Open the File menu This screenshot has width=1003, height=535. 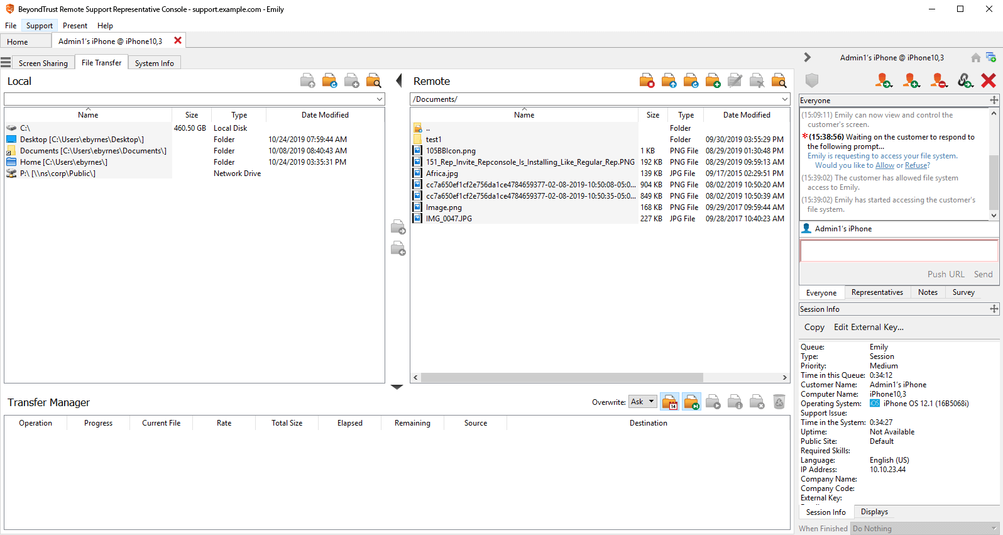pyautogui.click(x=11, y=26)
